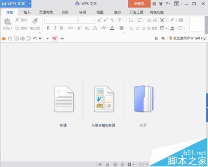Toggle Bold formatting
This screenshot has width=208, height=167.
(x=48, y=28)
